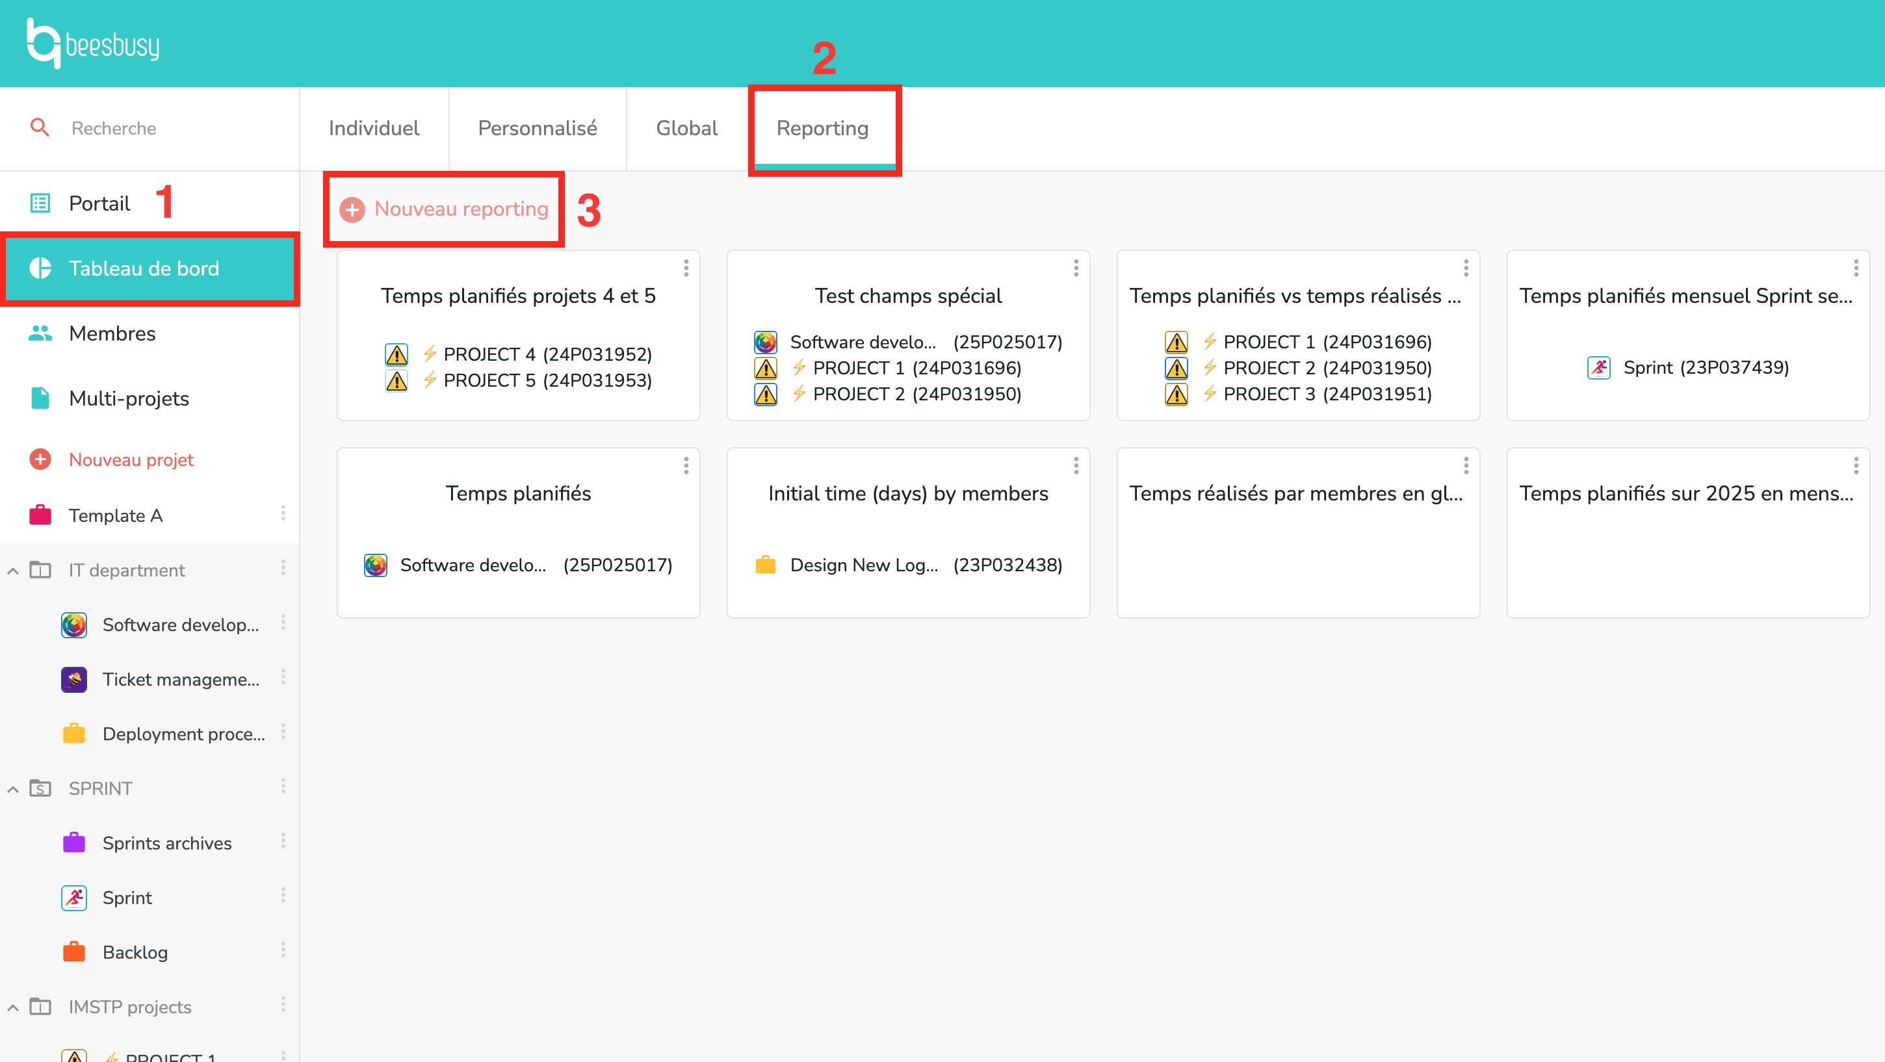
Task: Click the Sprint runner icon in sidebar
Action: pos(74,898)
